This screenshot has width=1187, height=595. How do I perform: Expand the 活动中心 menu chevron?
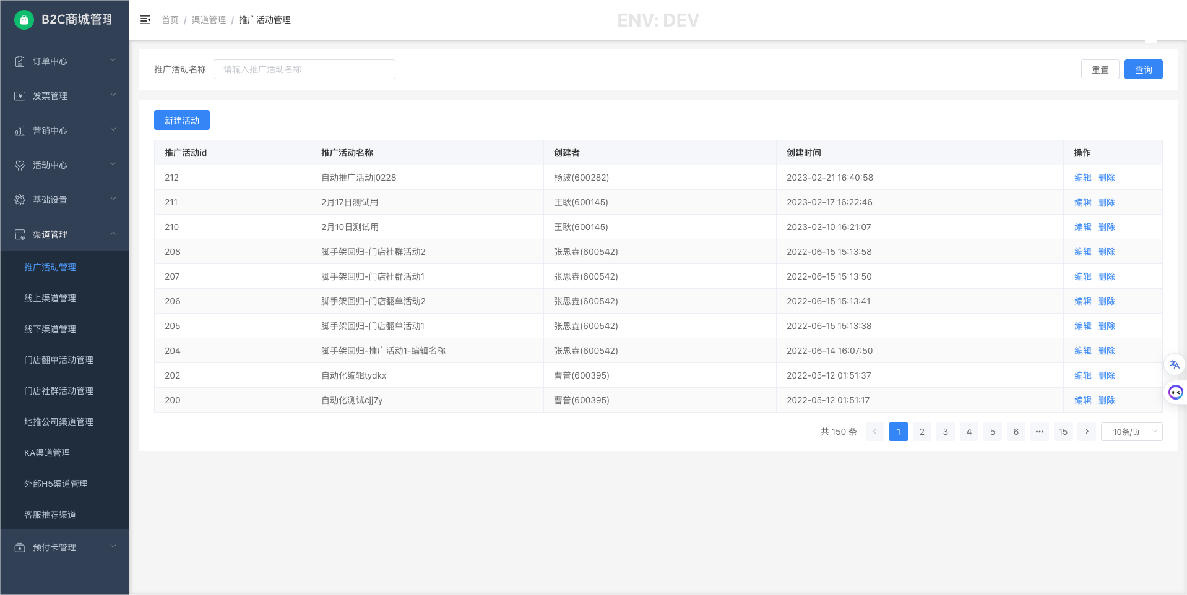pyautogui.click(x=113, y=165)
